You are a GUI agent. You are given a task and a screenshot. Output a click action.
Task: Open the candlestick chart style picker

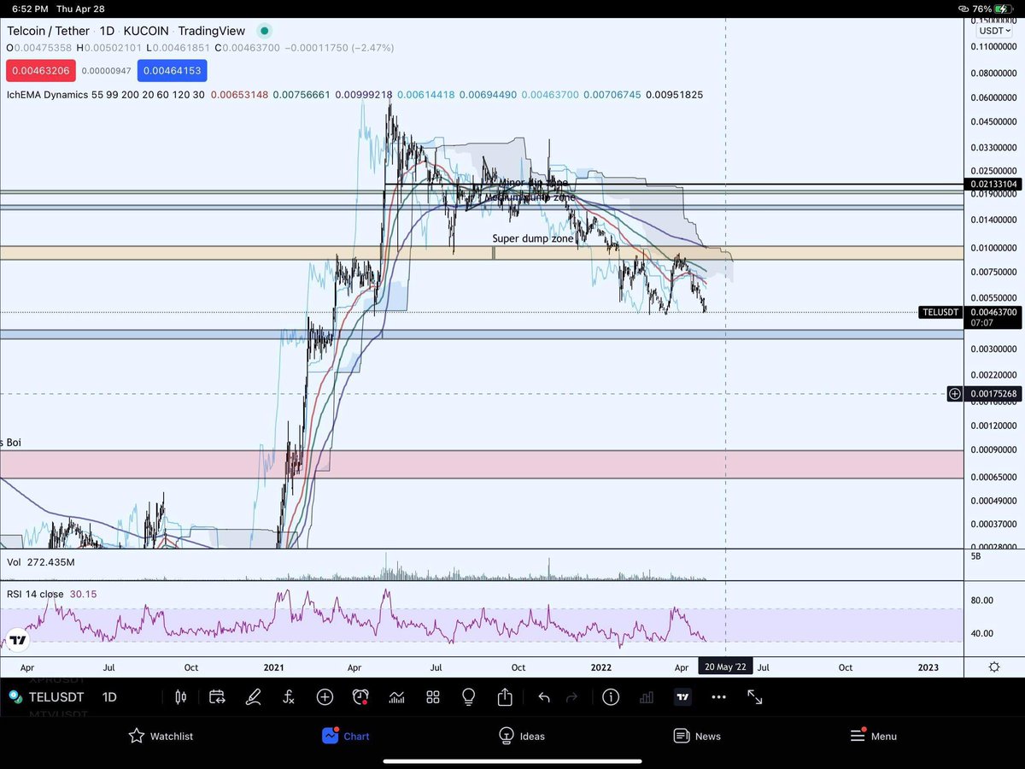pos(180,697)
